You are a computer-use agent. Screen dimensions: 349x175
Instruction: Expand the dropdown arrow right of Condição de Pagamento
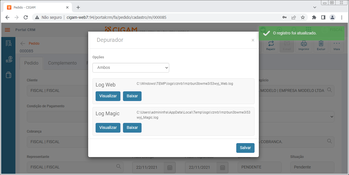click(331, 117)
